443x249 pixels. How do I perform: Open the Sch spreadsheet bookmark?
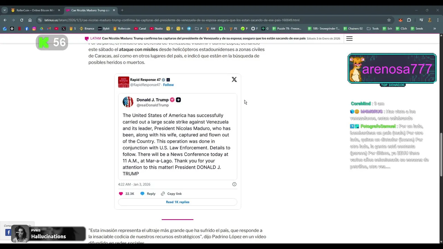(387, 29)
